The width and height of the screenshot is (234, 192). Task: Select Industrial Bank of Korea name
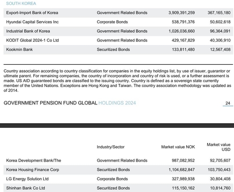click(28, 31)
